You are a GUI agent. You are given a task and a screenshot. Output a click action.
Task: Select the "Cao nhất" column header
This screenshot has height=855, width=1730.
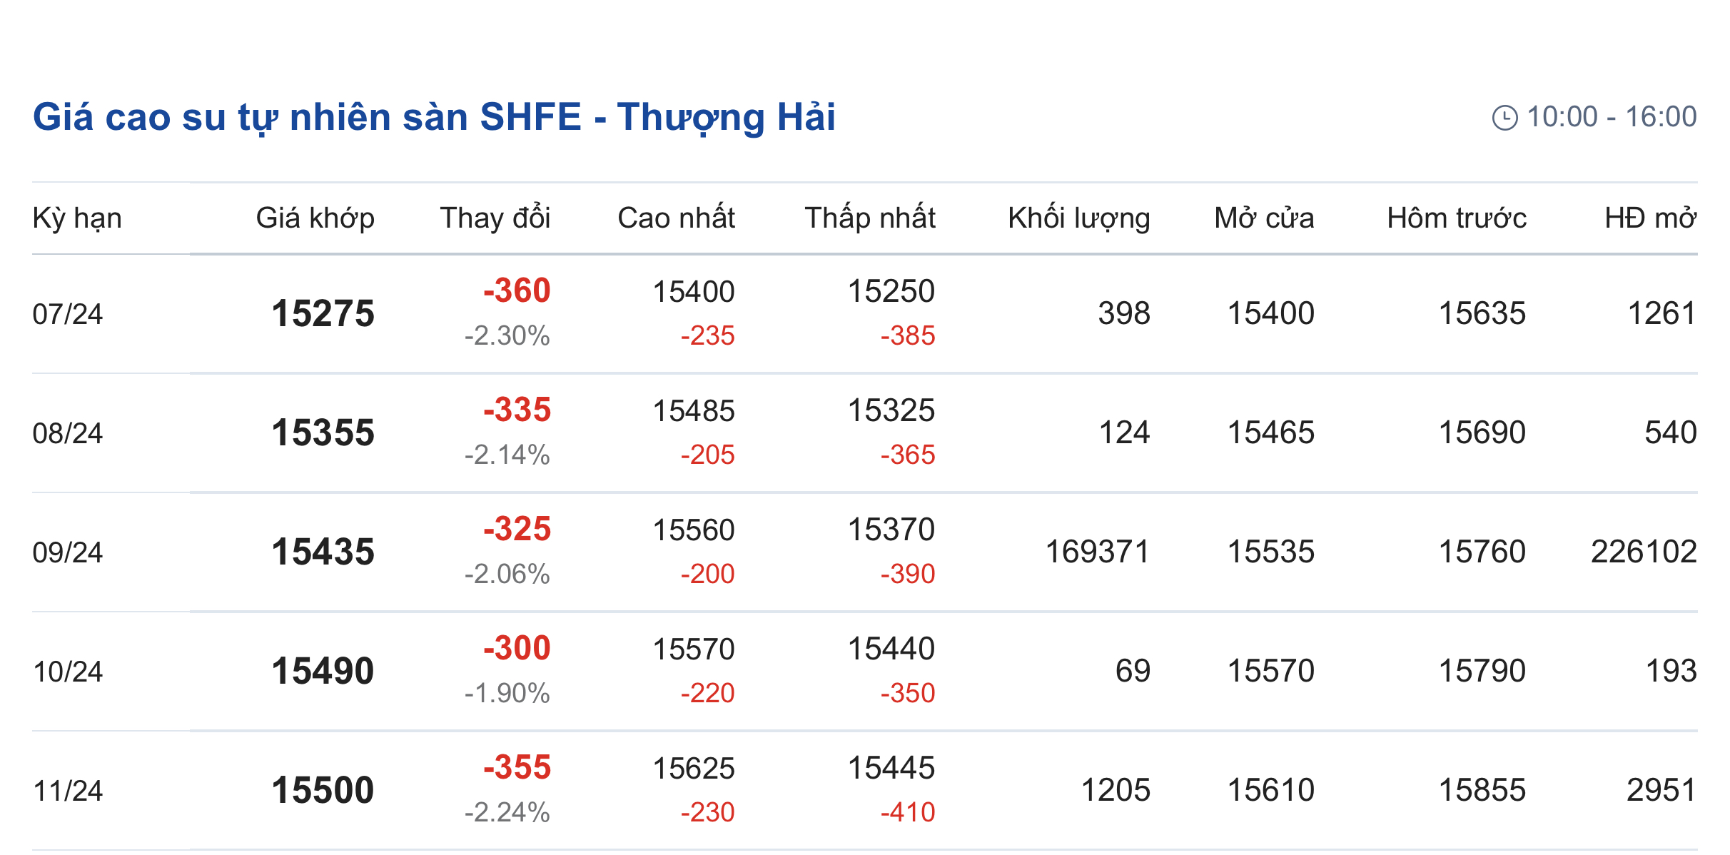[x=676, y=218]
